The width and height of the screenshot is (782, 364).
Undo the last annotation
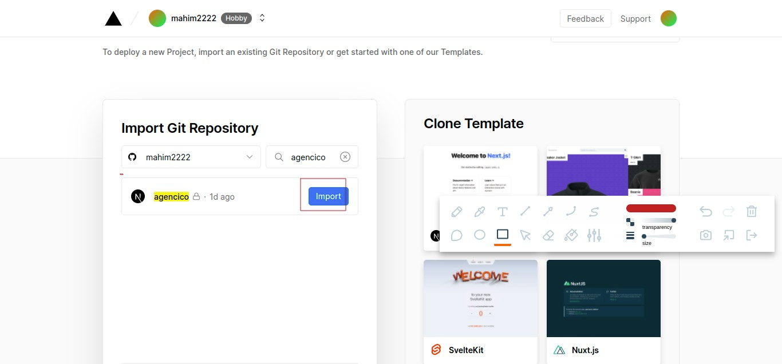pyautogui.click(x=706, y=212)
